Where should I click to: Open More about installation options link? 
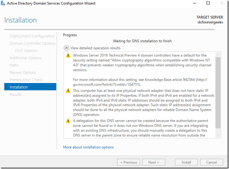coord(88,147)
